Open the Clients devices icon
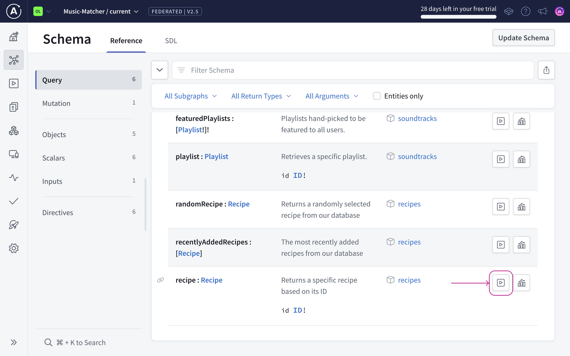Viewport: 570px width, 356px height. point(14,154)
